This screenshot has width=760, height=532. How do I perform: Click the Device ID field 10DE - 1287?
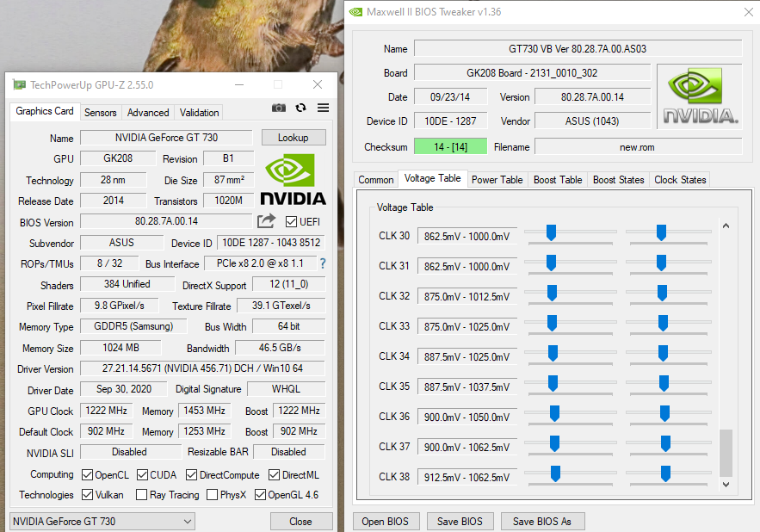coord(450,121)
